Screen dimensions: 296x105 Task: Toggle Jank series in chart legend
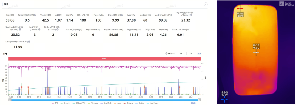click(117, 103)
